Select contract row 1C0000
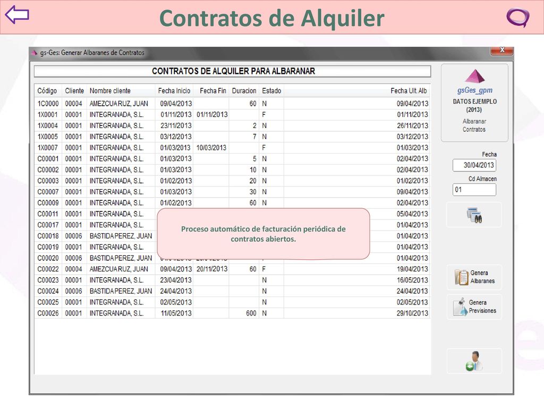This screenshot has height=408, width=544. (x=232, y=104)
